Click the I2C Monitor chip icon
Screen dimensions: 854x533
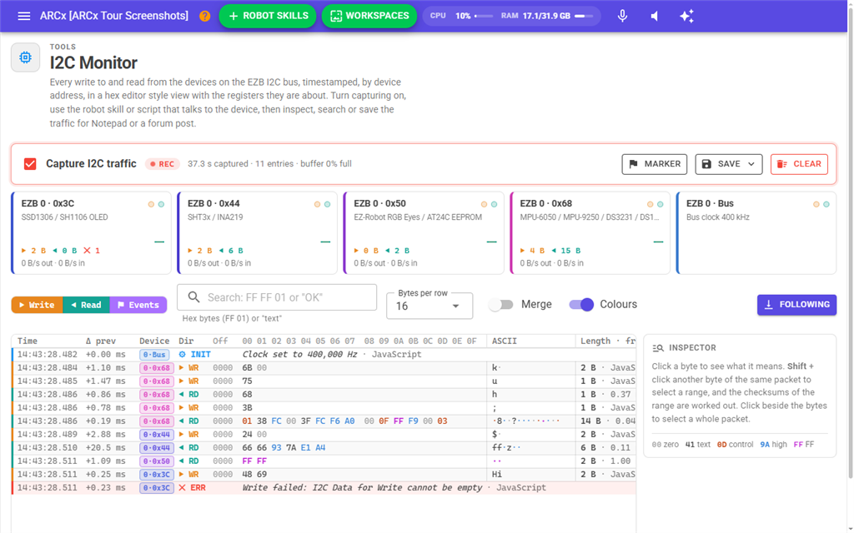click(x=26, y=57)
